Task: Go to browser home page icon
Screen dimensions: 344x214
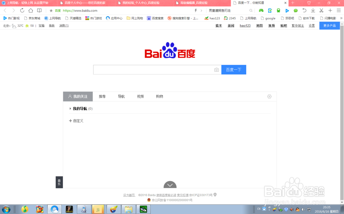Action: [x=31, y=11]
